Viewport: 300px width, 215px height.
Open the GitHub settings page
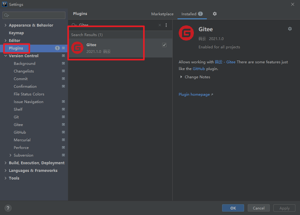[20, 132]
